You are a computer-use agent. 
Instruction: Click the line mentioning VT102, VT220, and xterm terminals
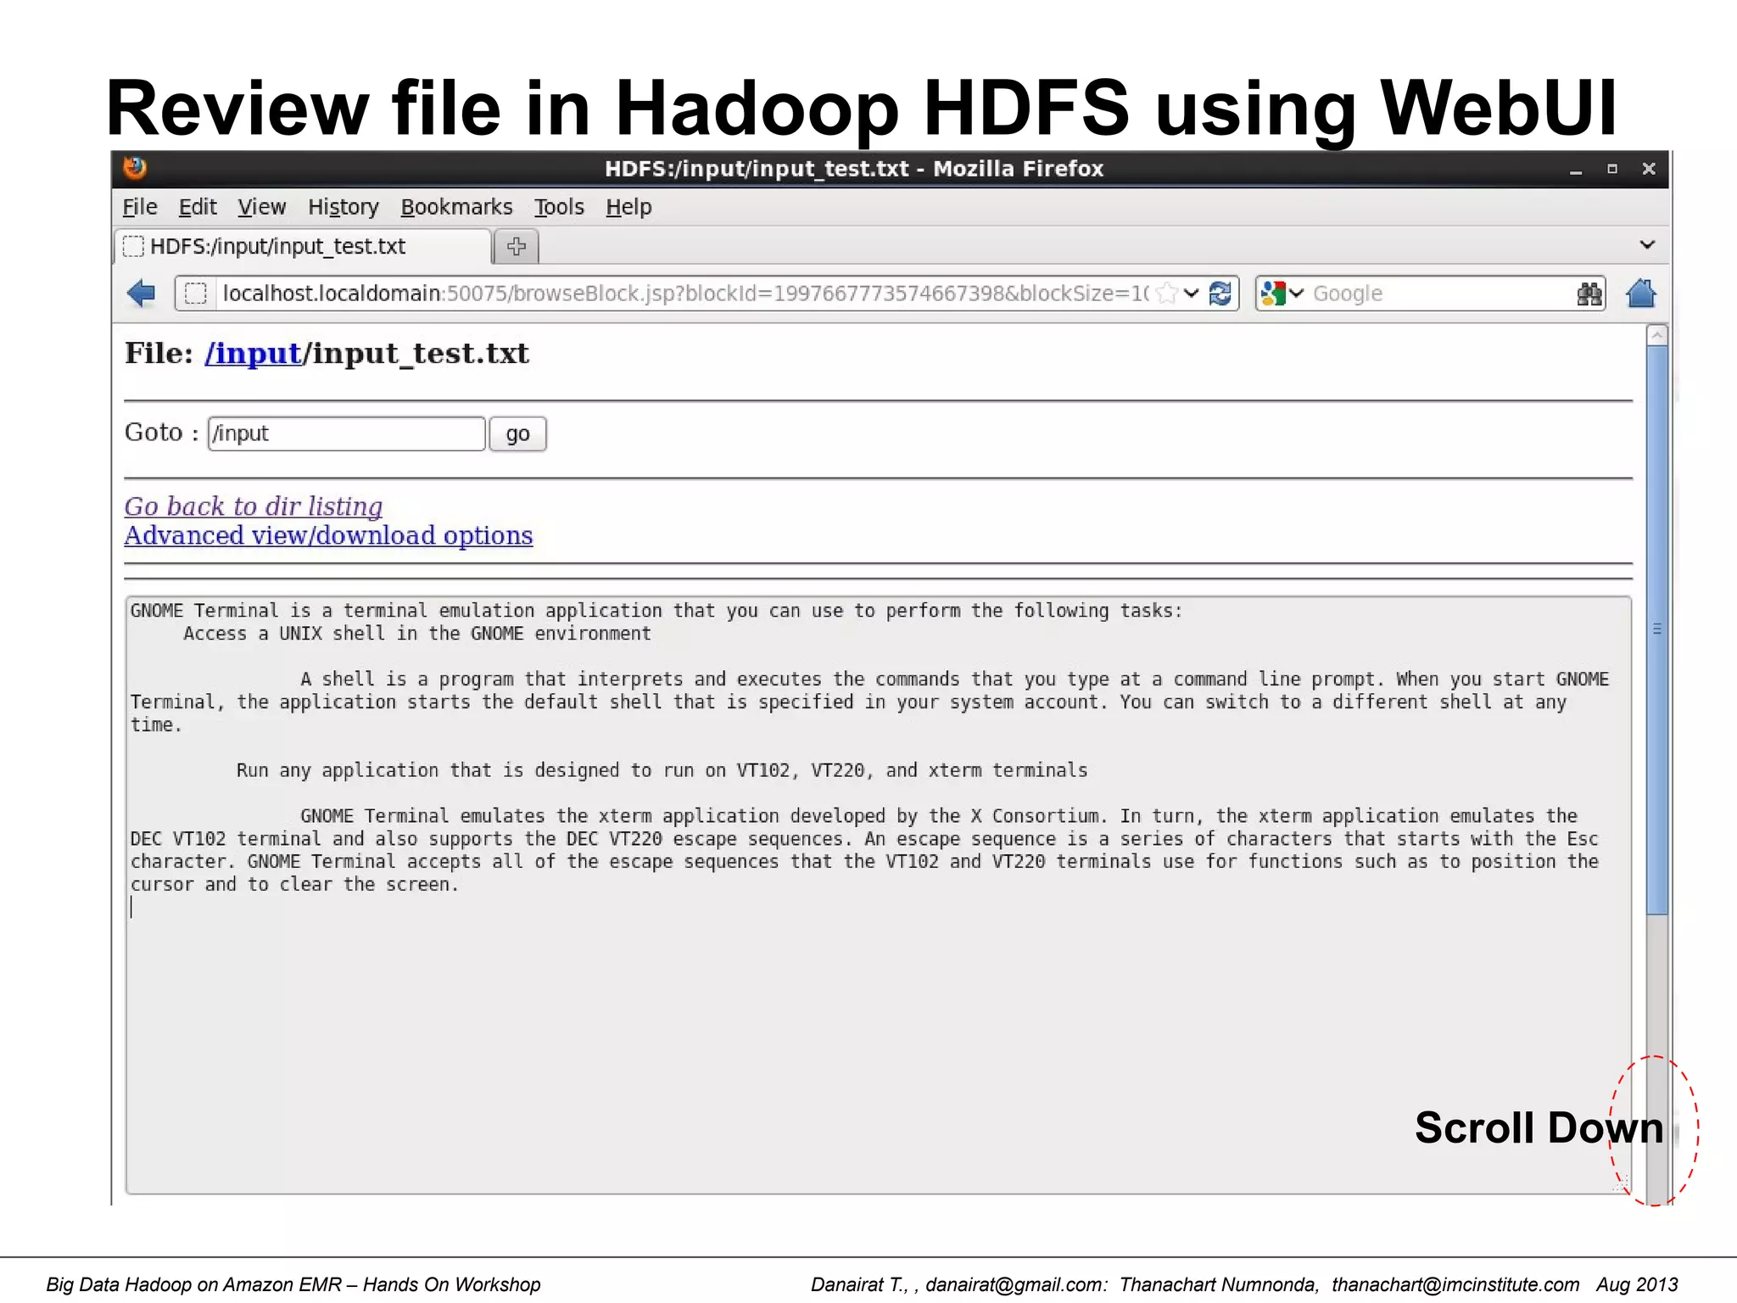coord(662,770)
